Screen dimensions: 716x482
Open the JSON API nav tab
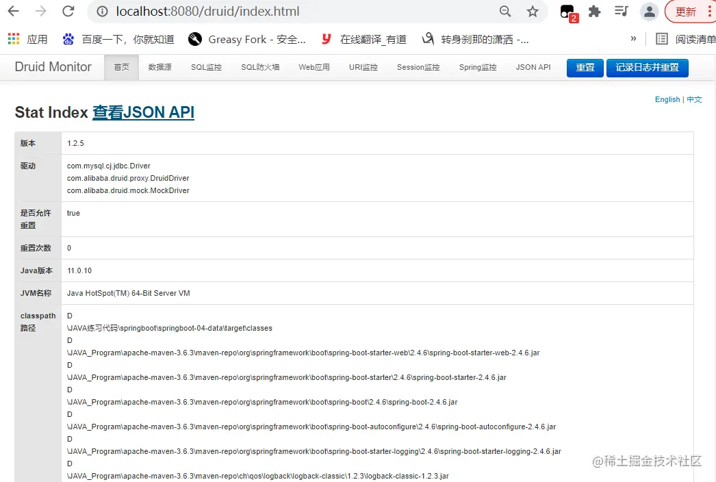[x=533, y=67]
